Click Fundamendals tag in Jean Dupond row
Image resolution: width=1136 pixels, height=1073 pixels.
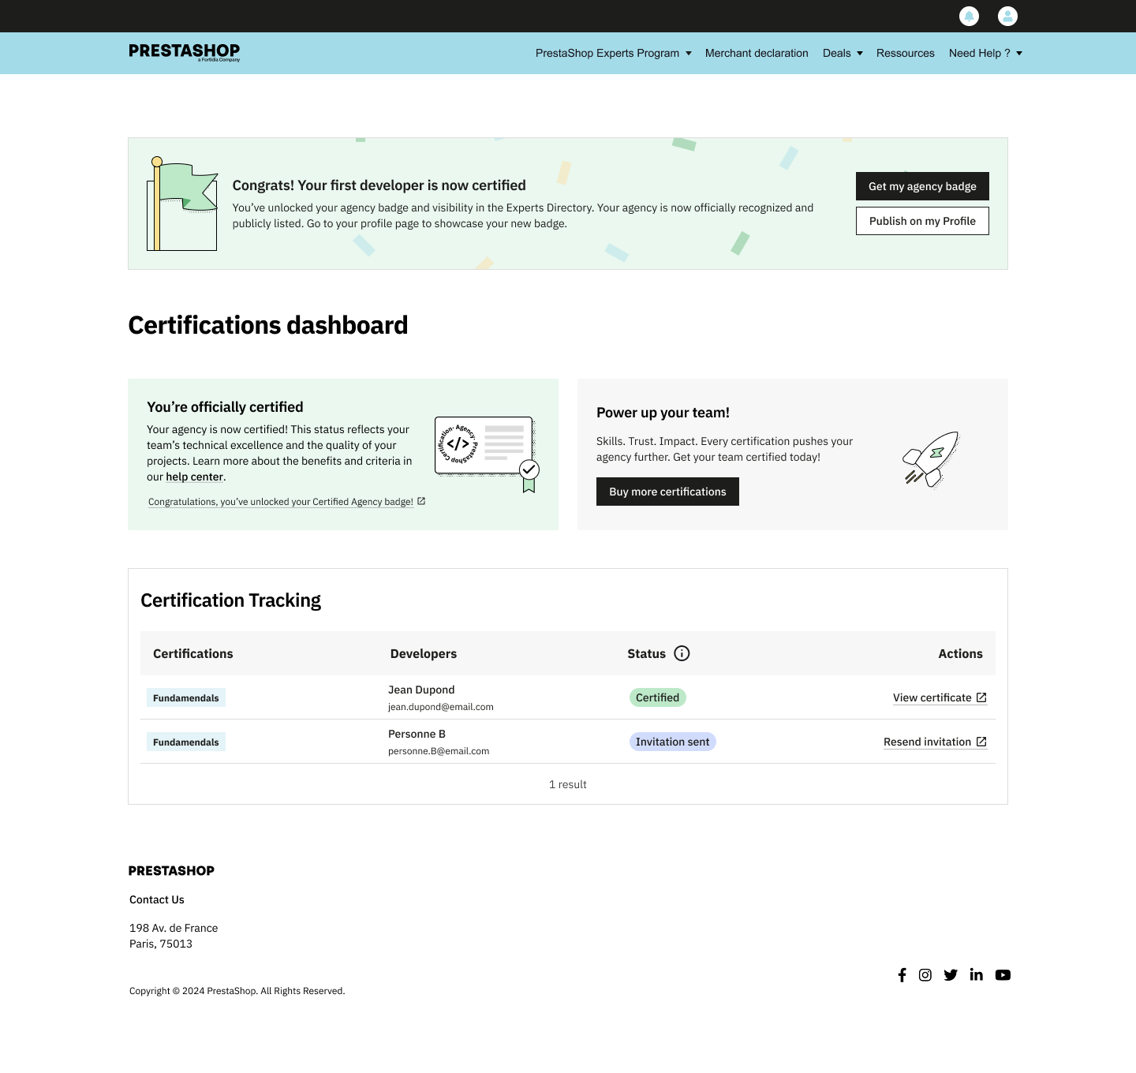click(186, 697)
